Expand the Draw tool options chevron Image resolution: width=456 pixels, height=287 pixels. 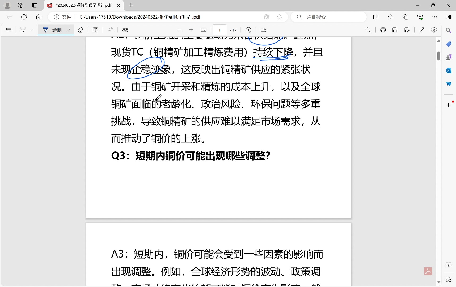pos(68,30)
